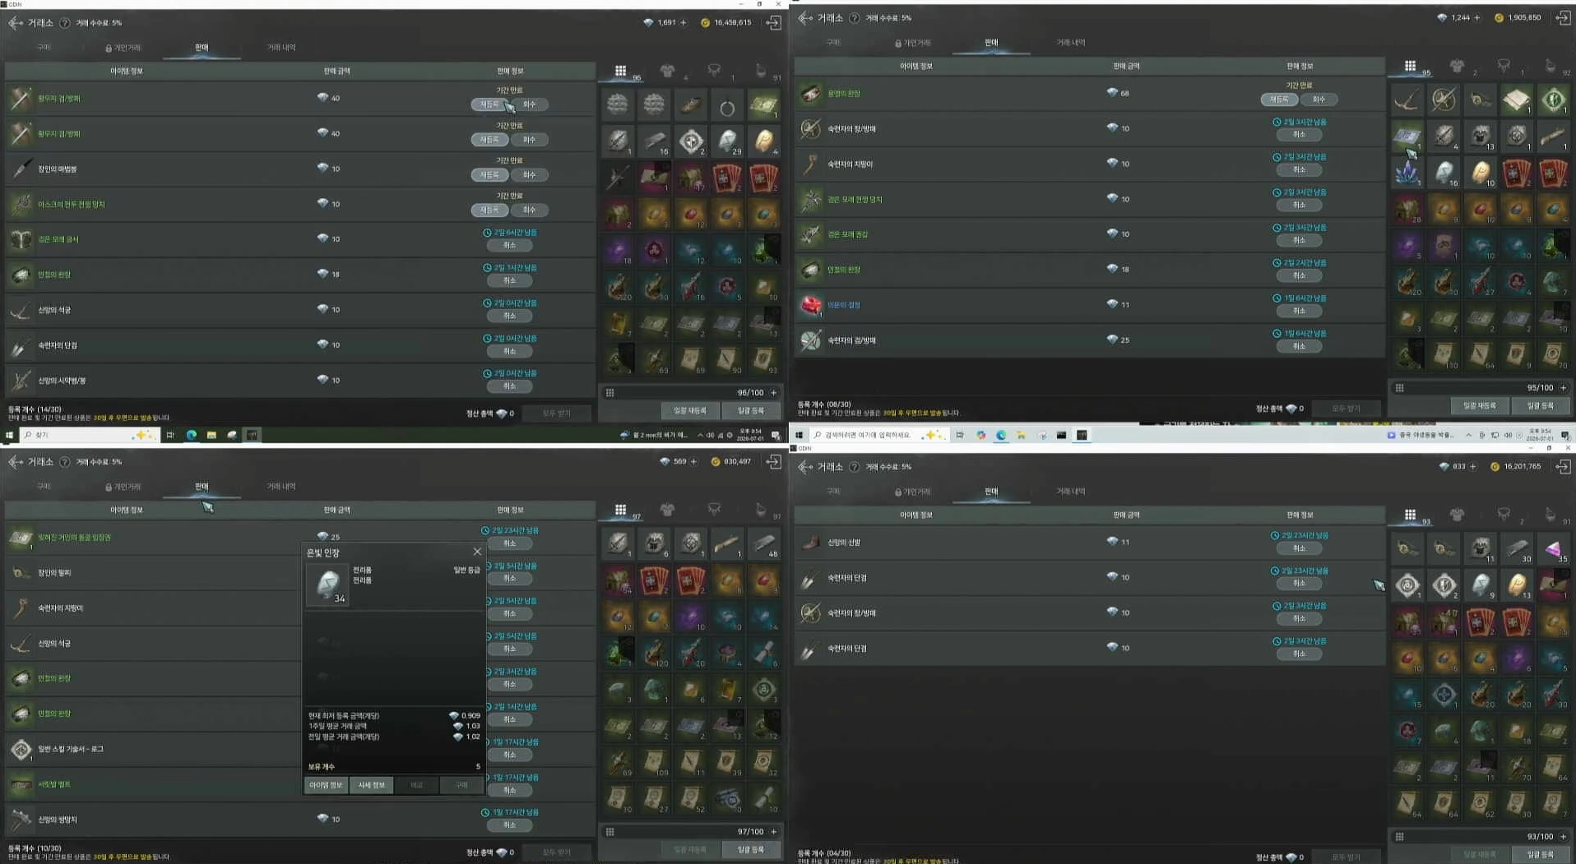
Task: Click 등록 개수 (04/30) text
Action: 825,853
